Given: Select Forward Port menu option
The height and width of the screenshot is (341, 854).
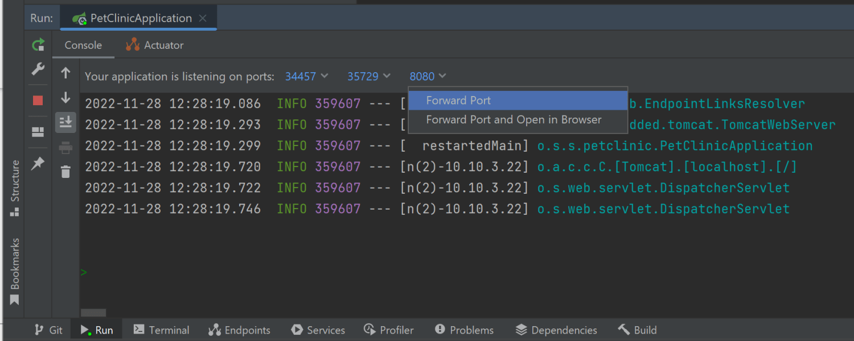Looking at the screenshot, I should [x=458, y=101].
